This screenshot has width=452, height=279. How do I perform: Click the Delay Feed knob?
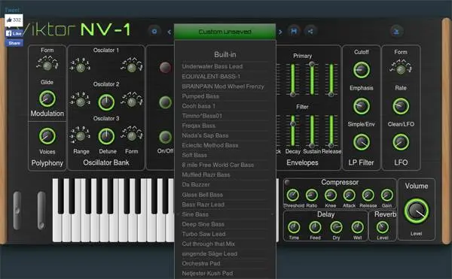[x=315, y=227]
